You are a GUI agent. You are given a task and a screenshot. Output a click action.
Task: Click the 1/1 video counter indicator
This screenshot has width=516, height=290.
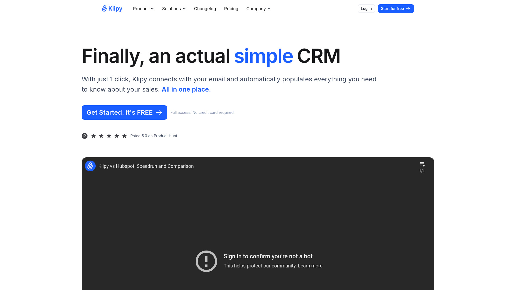point(422,171)
